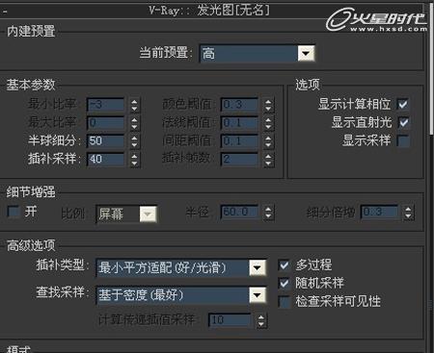The width and height of the screenshot is (434, 353).
Task: Adjust the 半径 spinner arrows
Action: 268,213
